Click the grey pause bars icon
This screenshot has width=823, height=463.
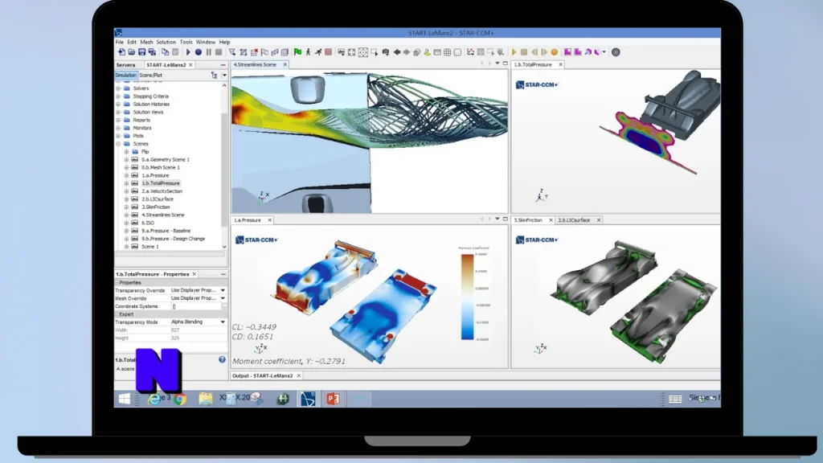[x=208, y=52]
